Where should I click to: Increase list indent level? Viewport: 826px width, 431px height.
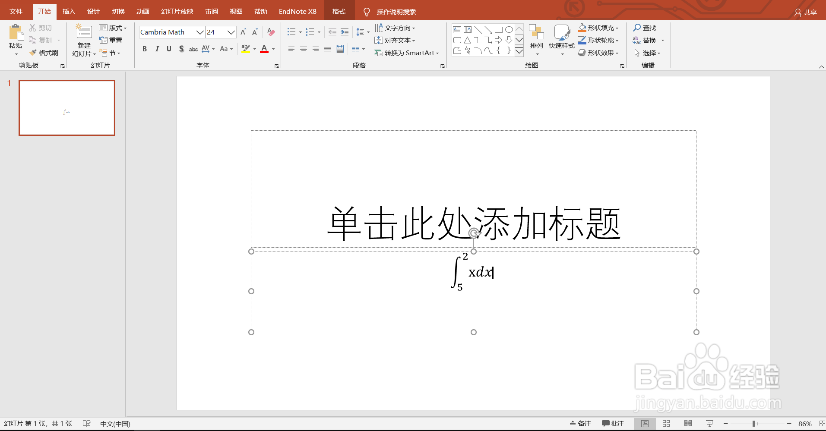coord(345,32)
